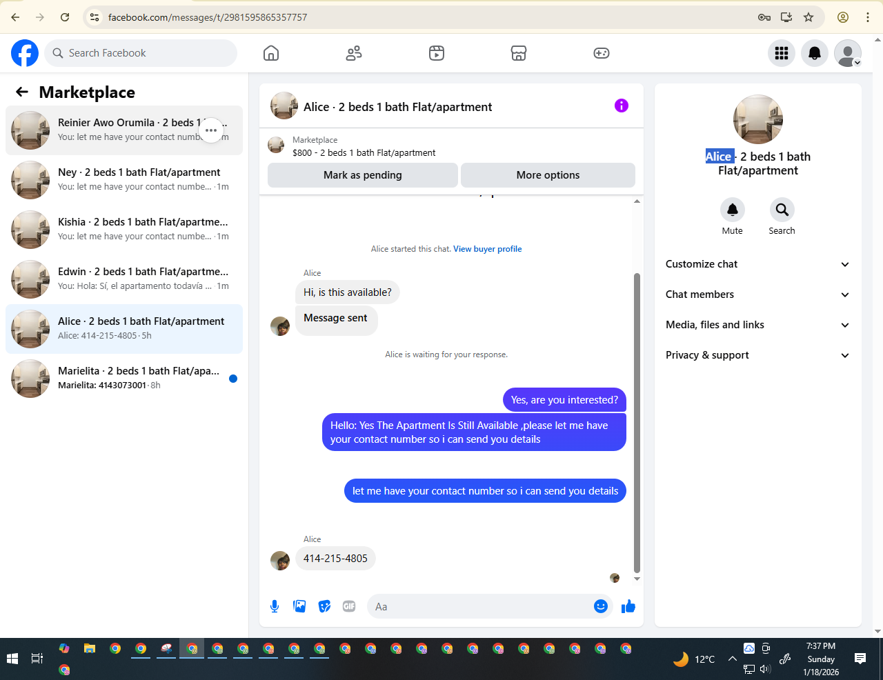Open the $800 listing link
Image resolution: width=883 pixels, height=680 pixels.
(x=364, y=152)
